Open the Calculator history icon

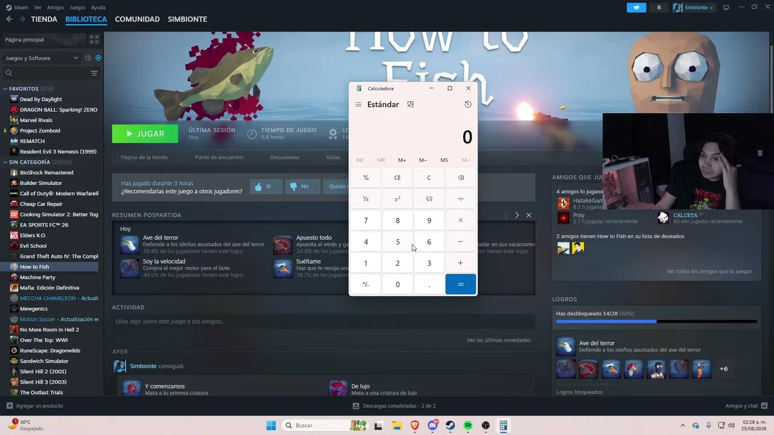[x=468, y=105]
